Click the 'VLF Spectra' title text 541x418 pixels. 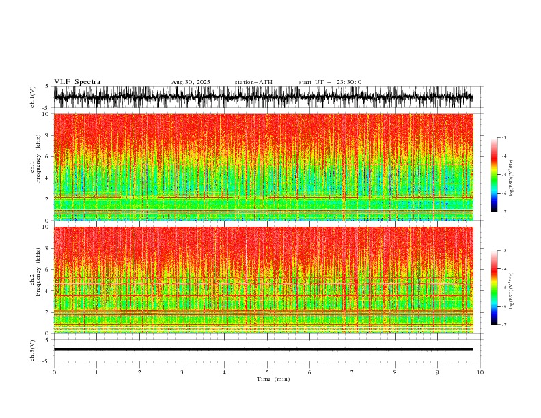click(x=77, y=82)
